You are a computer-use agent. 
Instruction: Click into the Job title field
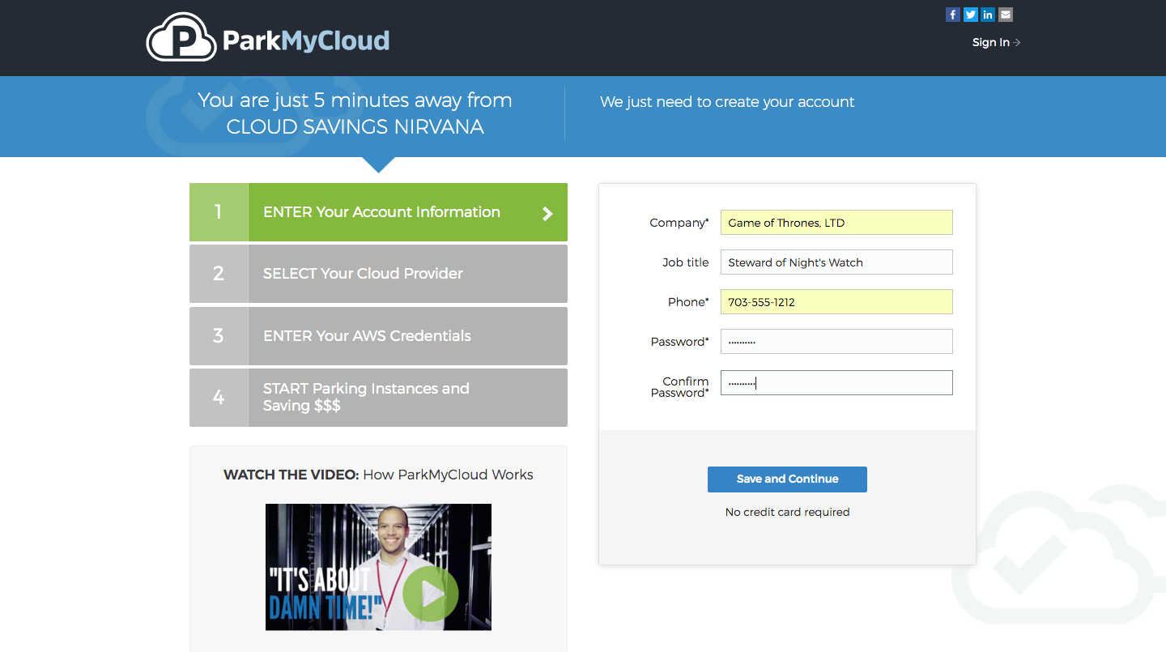coord(836,262)
